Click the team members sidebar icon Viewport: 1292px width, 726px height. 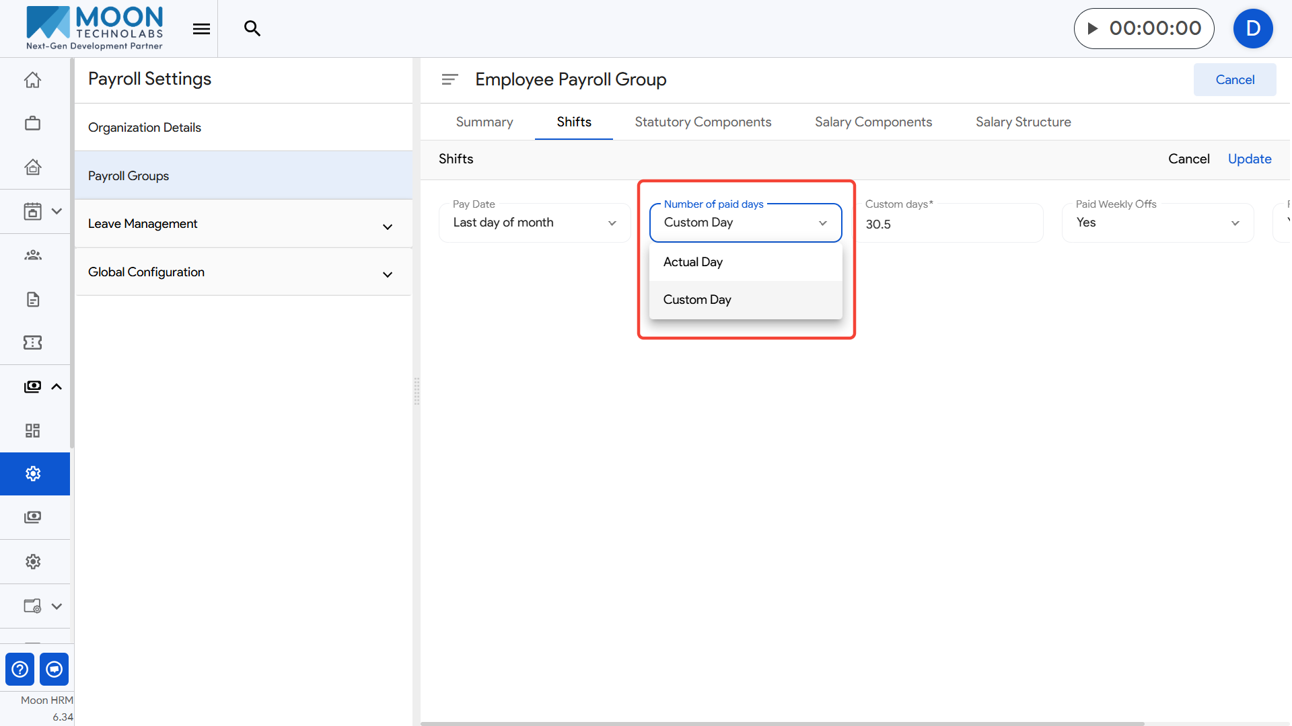pyautogui.click(x=32, y=255)
